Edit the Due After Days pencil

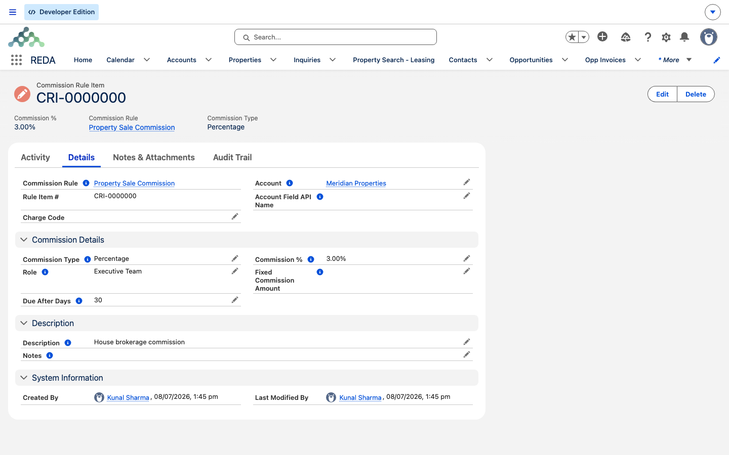point(235,300)
